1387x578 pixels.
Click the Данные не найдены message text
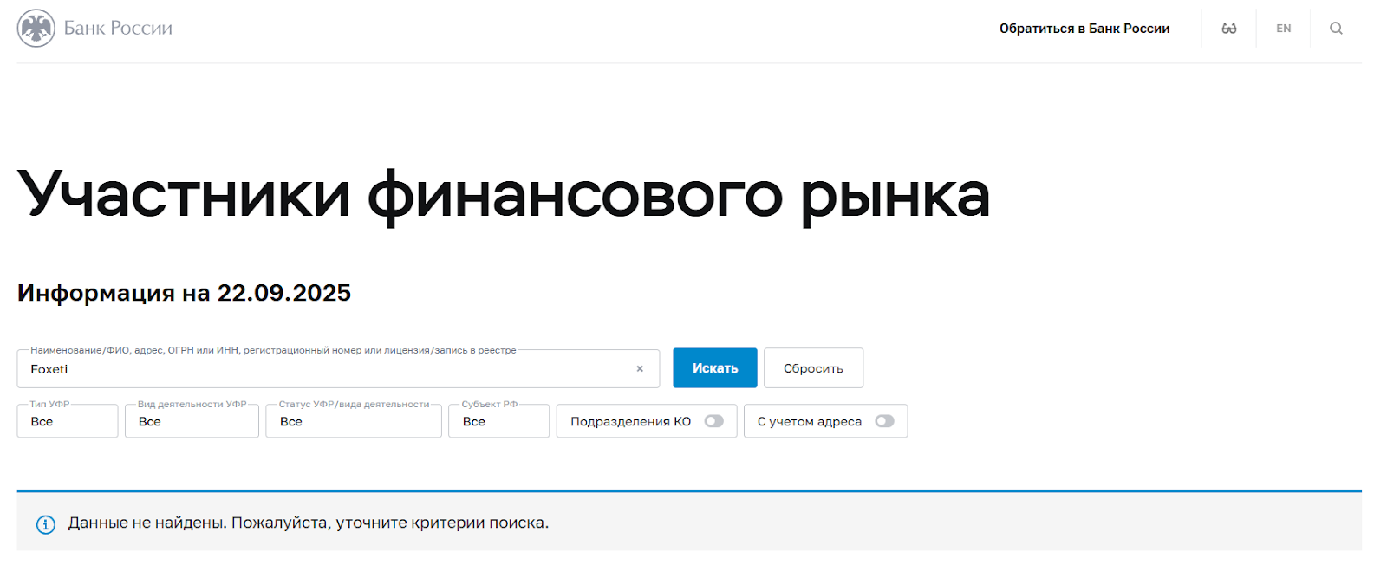[x=308, y=523]
